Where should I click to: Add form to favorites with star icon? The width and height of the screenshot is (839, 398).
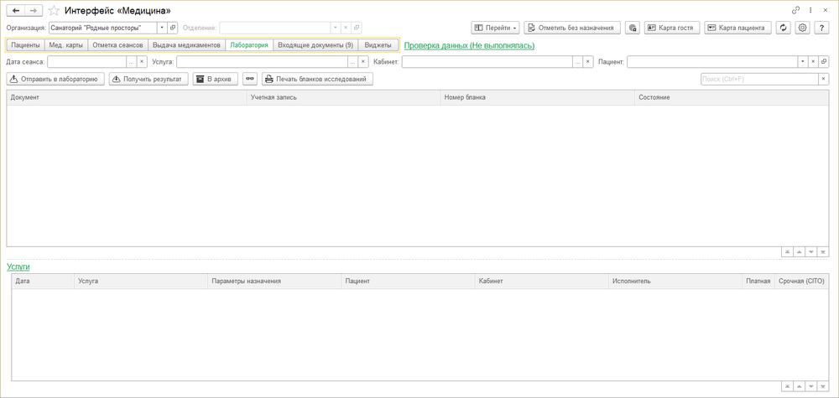pyautogui.click(x=54, y=10)
